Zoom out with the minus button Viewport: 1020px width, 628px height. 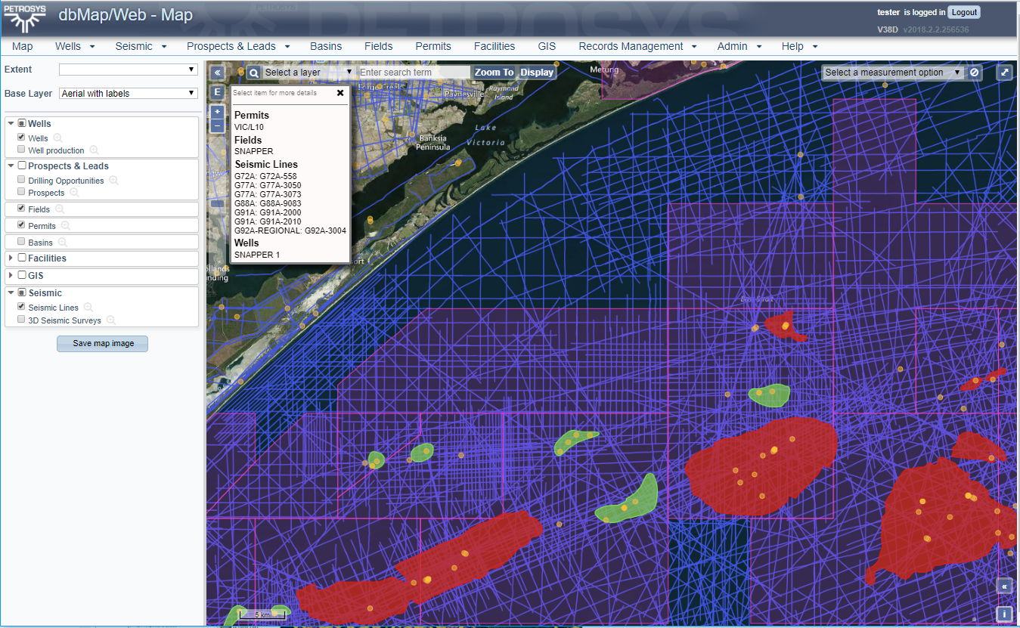pyautogui.click(x=217, y=125)
